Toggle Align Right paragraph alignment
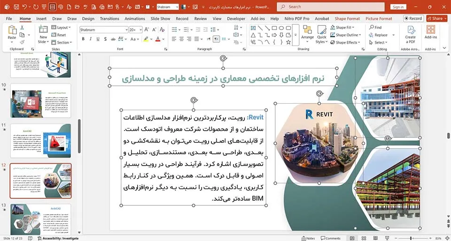The height and width of the screenshot is (241, 451). (x=189, y=39)
